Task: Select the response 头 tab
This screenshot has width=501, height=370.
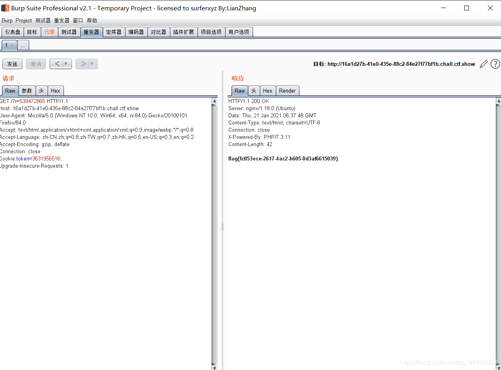Action: click(x=254, y=91)
